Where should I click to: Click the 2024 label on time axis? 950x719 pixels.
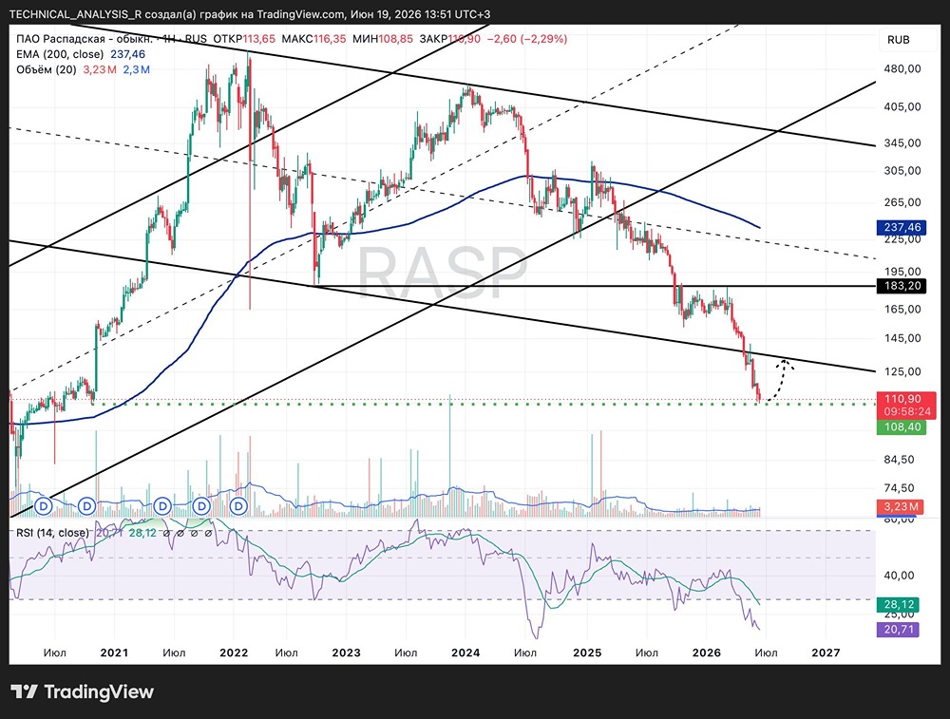click(465, 653)
